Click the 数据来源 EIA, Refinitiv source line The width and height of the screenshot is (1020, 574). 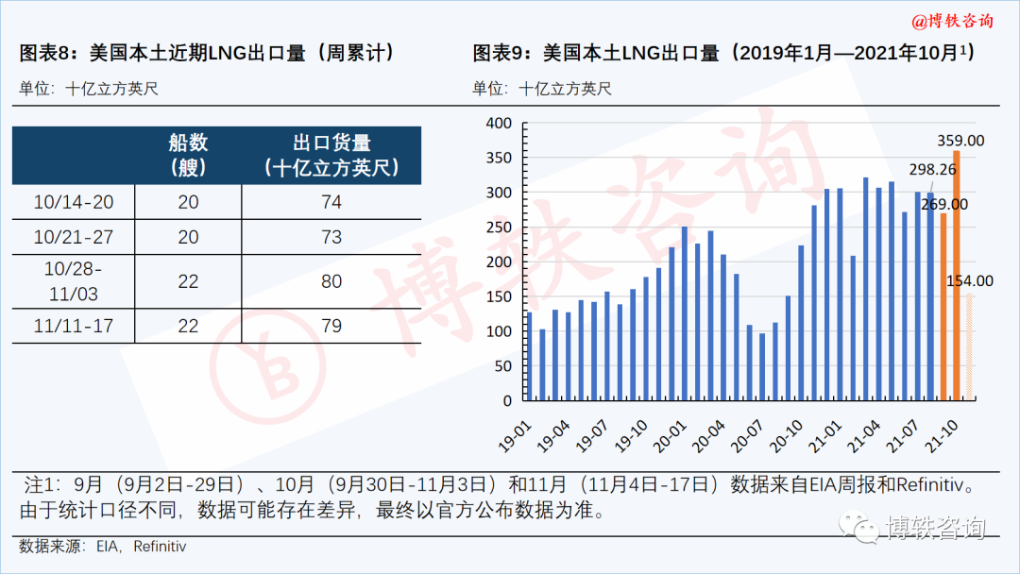coord(103,547)
